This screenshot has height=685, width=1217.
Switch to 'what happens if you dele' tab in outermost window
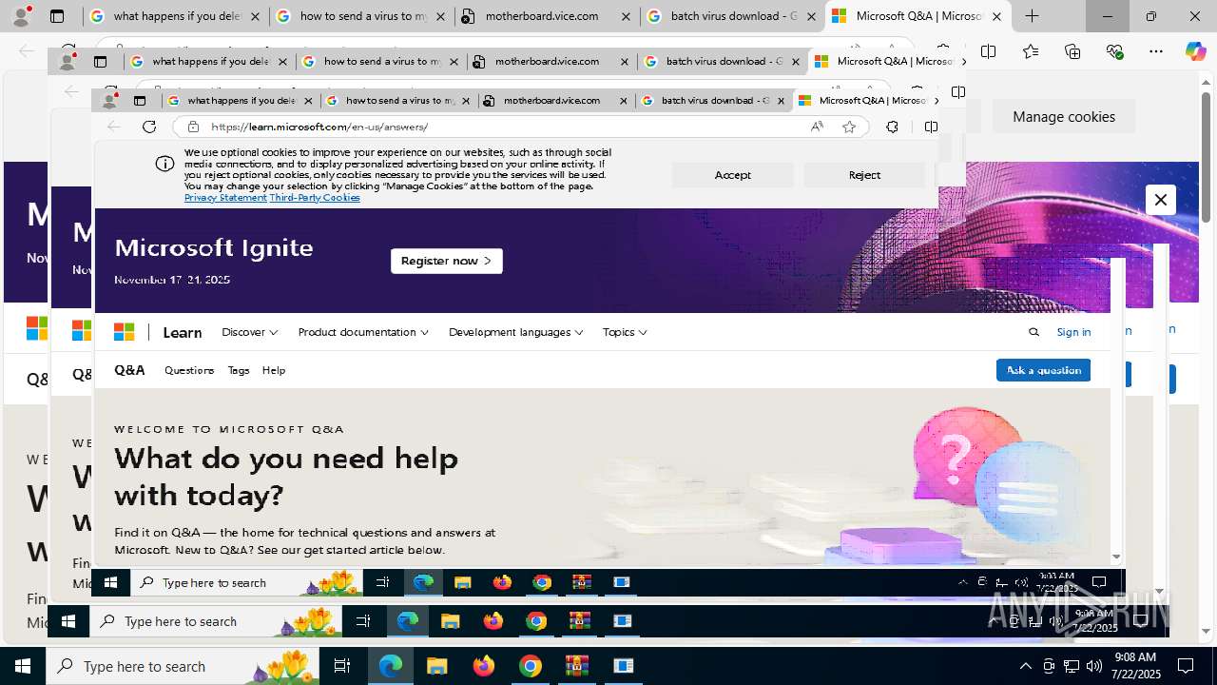[x=175, y=16]
